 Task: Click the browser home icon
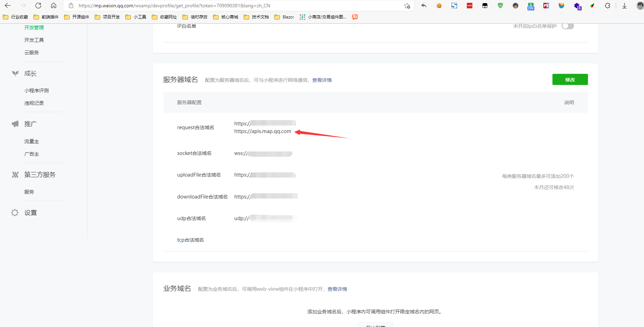[54, 6]
